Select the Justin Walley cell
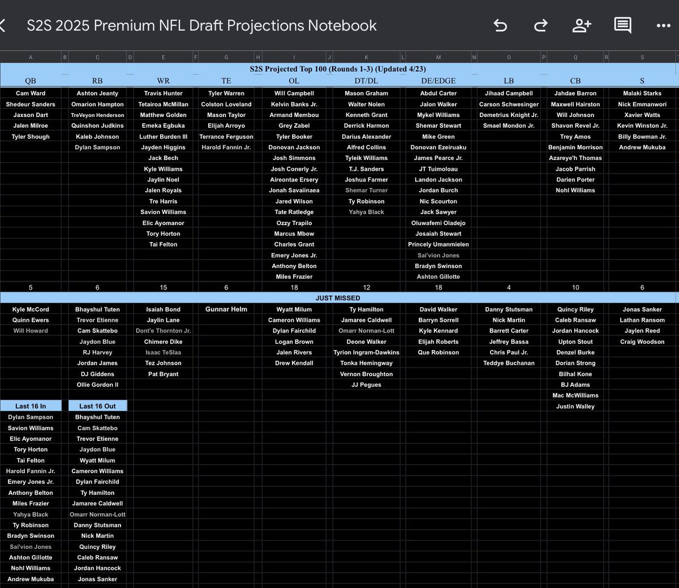 (x=575, y=407)
